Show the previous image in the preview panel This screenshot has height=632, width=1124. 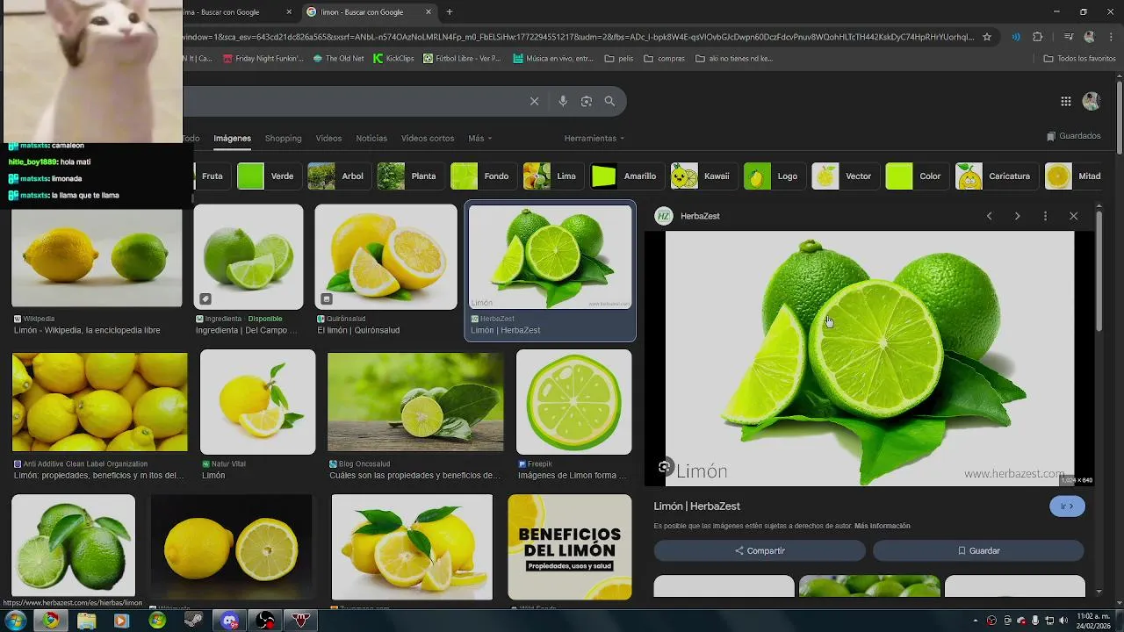pos(989,216)
